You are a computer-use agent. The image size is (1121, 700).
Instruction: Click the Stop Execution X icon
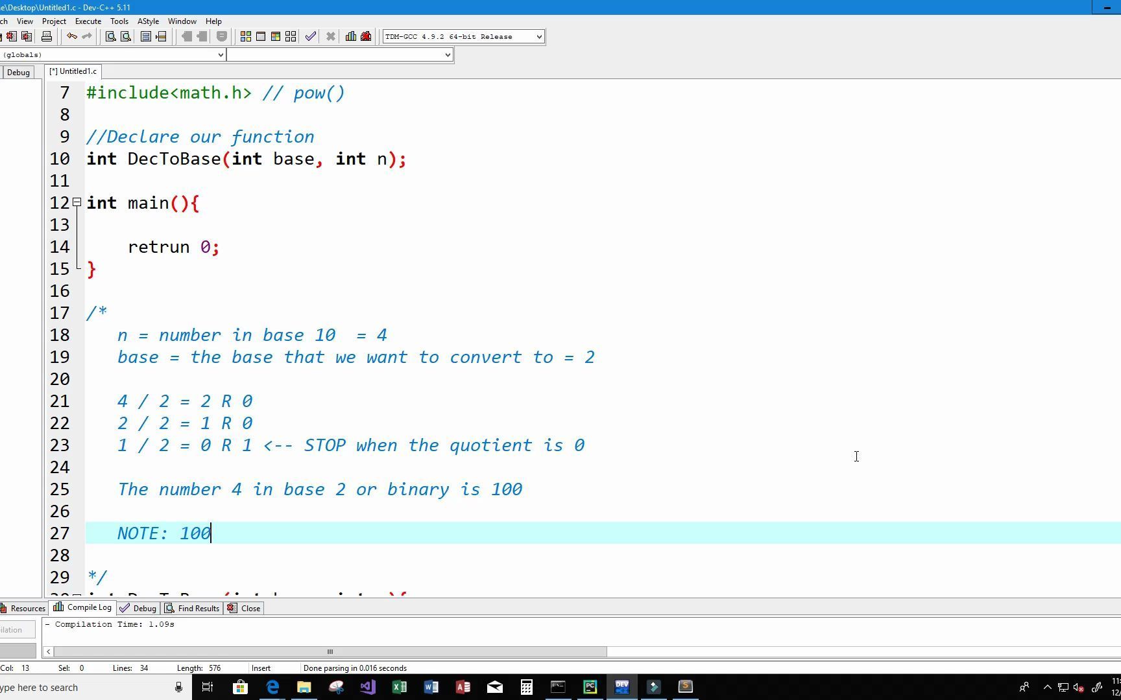[331, 36]
